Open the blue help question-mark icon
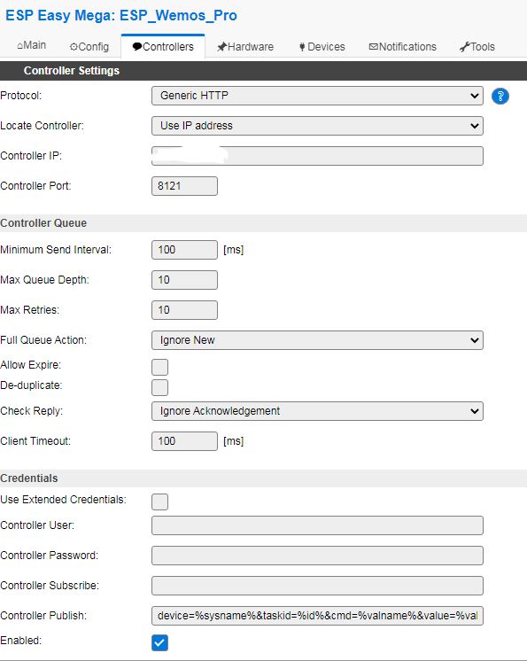 point(500,96)
